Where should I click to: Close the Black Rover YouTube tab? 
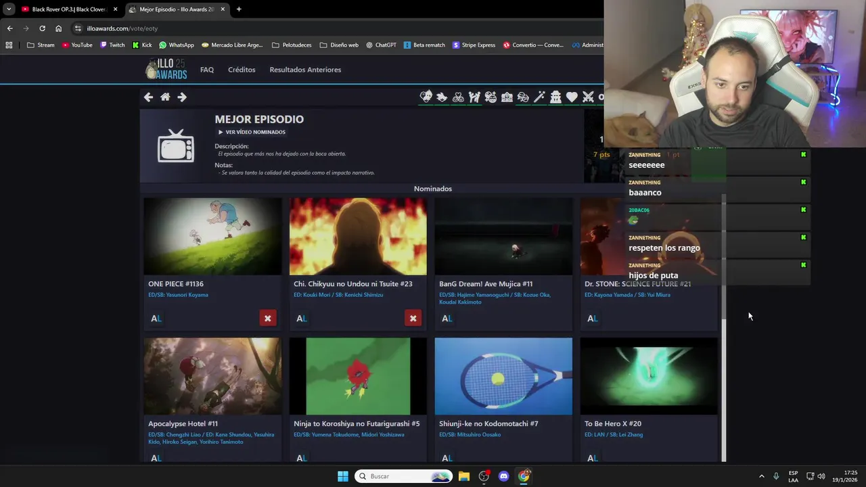pos(116,9)
